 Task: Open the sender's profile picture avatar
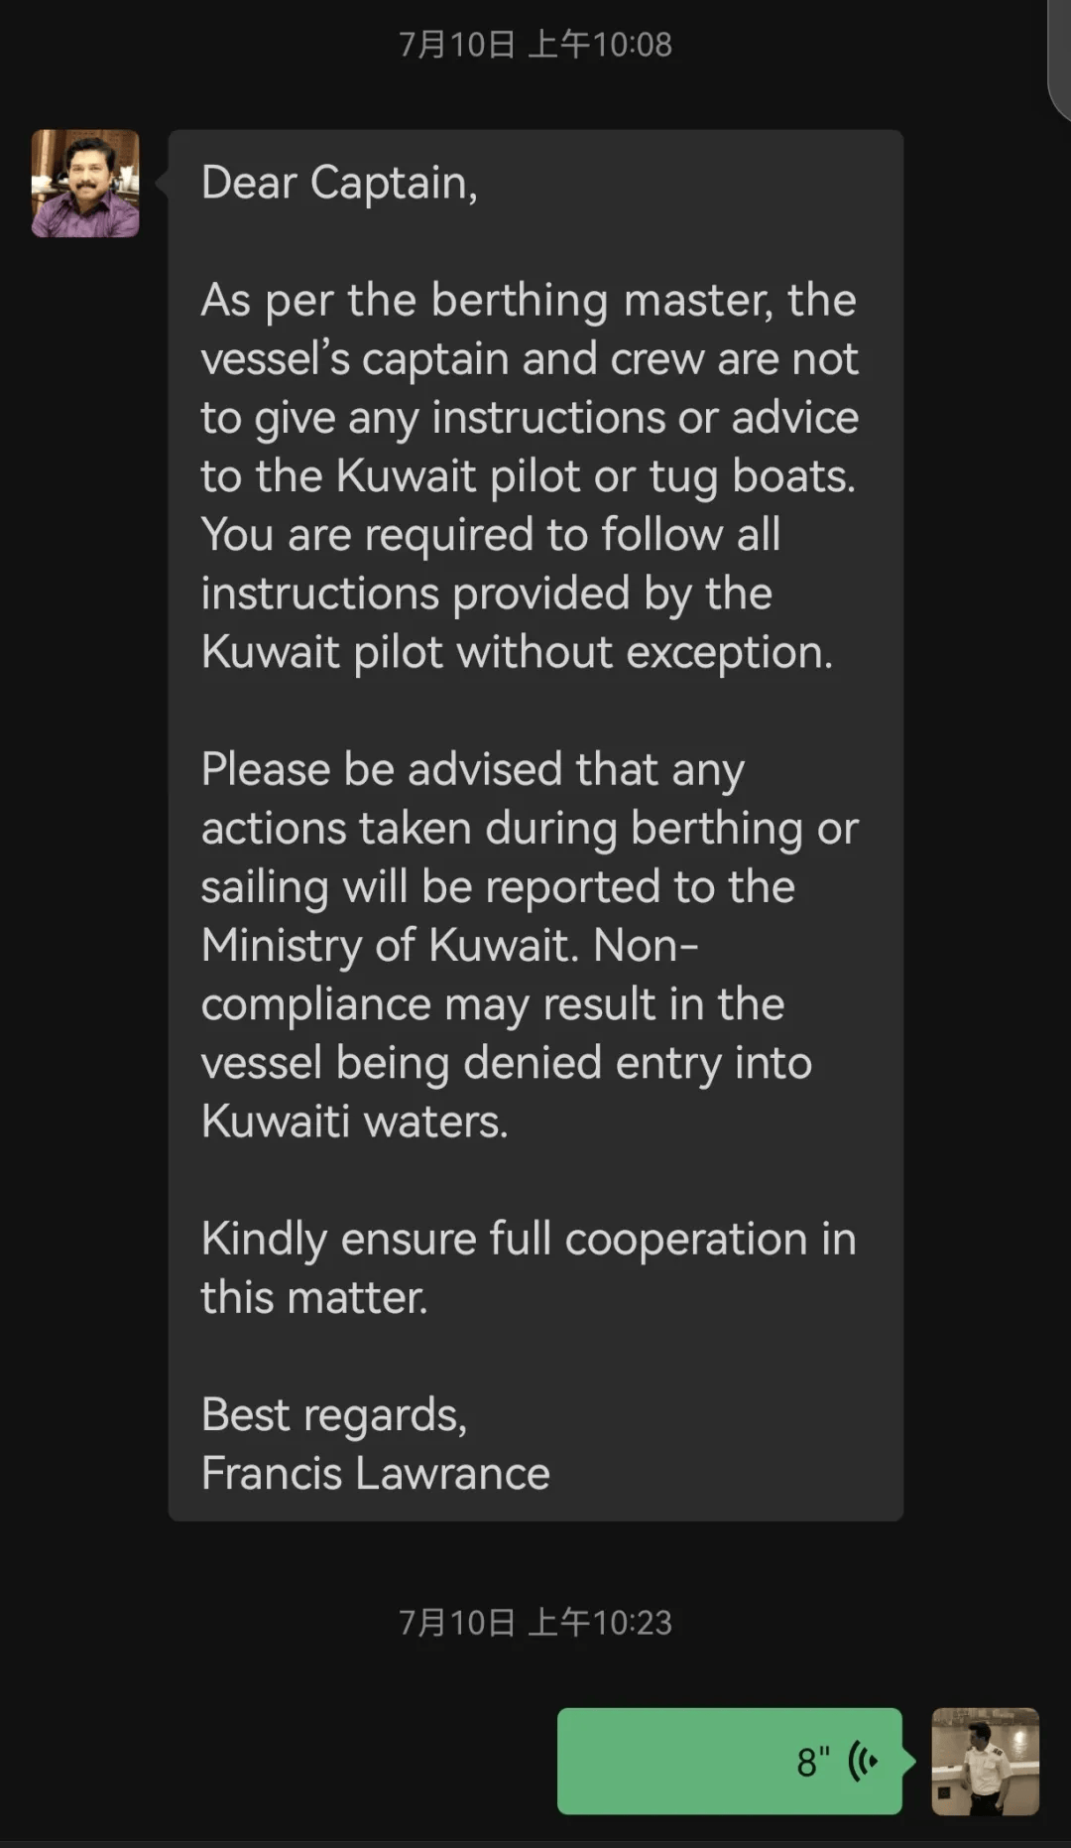click(x=85, y=184)
